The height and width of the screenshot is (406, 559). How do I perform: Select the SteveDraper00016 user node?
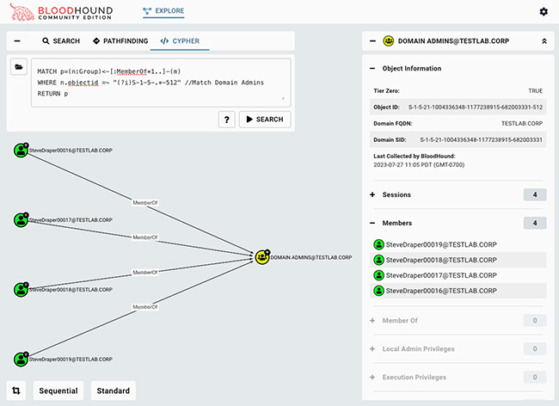coord(21,151)
